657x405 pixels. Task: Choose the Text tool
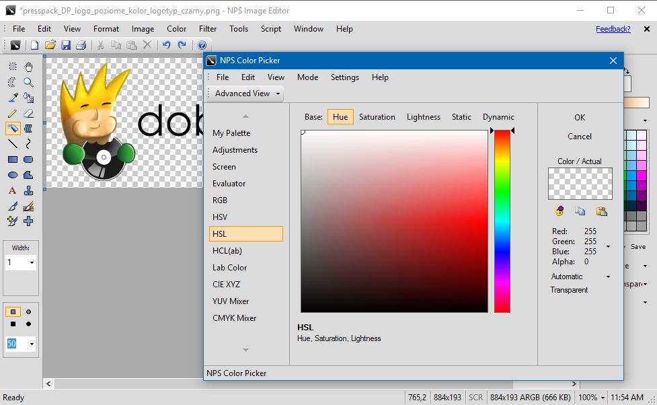click(x=12, y=190)
